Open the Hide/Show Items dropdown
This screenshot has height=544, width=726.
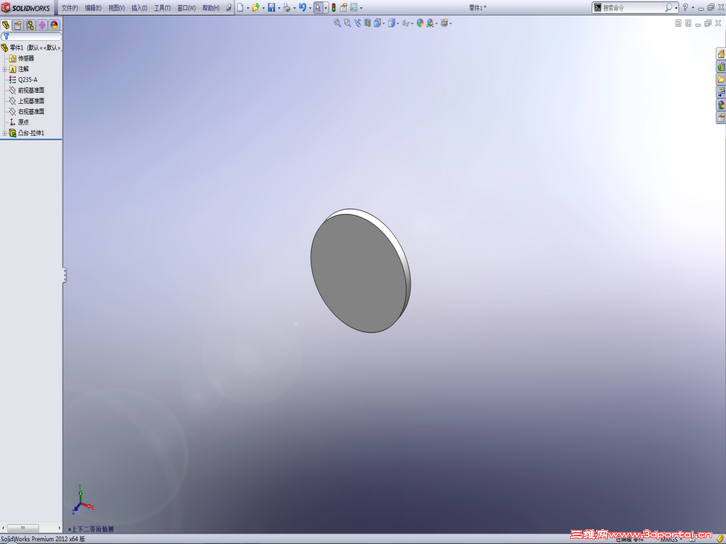pos(411,22)
